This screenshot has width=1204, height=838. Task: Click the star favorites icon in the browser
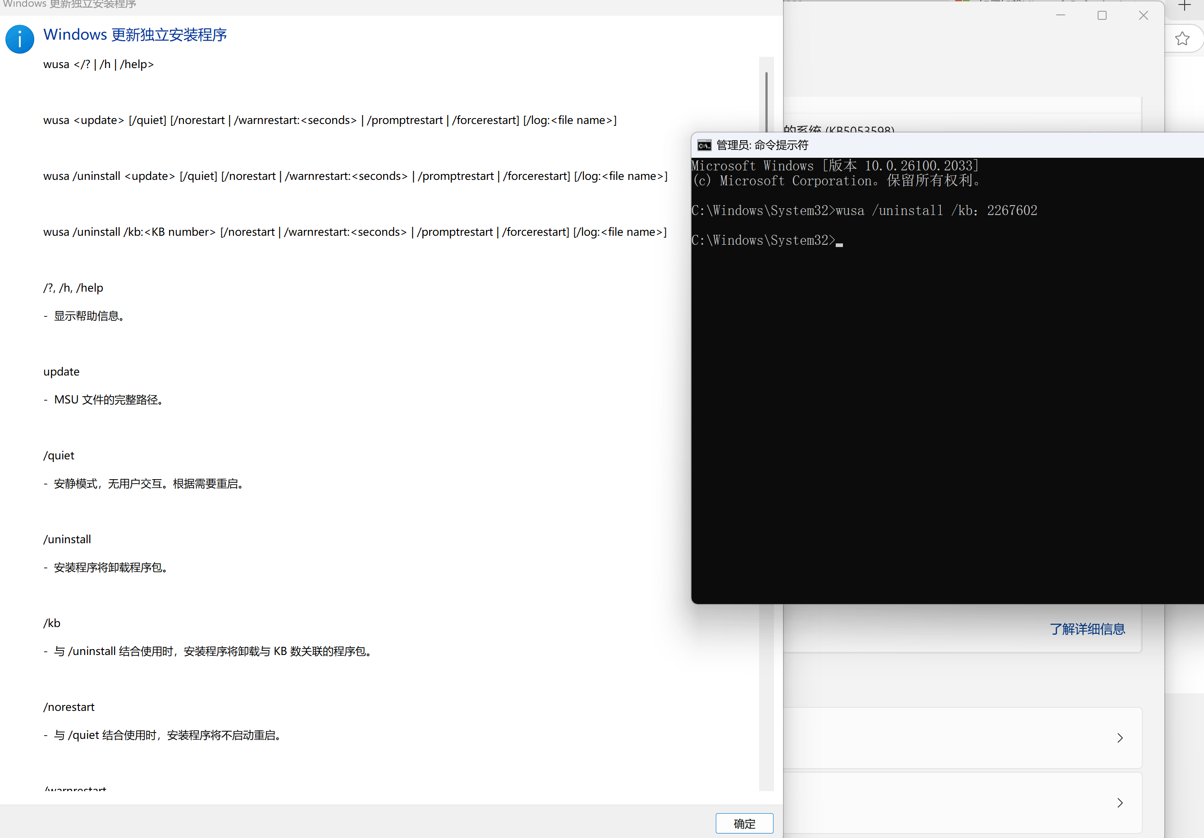(x=1182, y=39)
